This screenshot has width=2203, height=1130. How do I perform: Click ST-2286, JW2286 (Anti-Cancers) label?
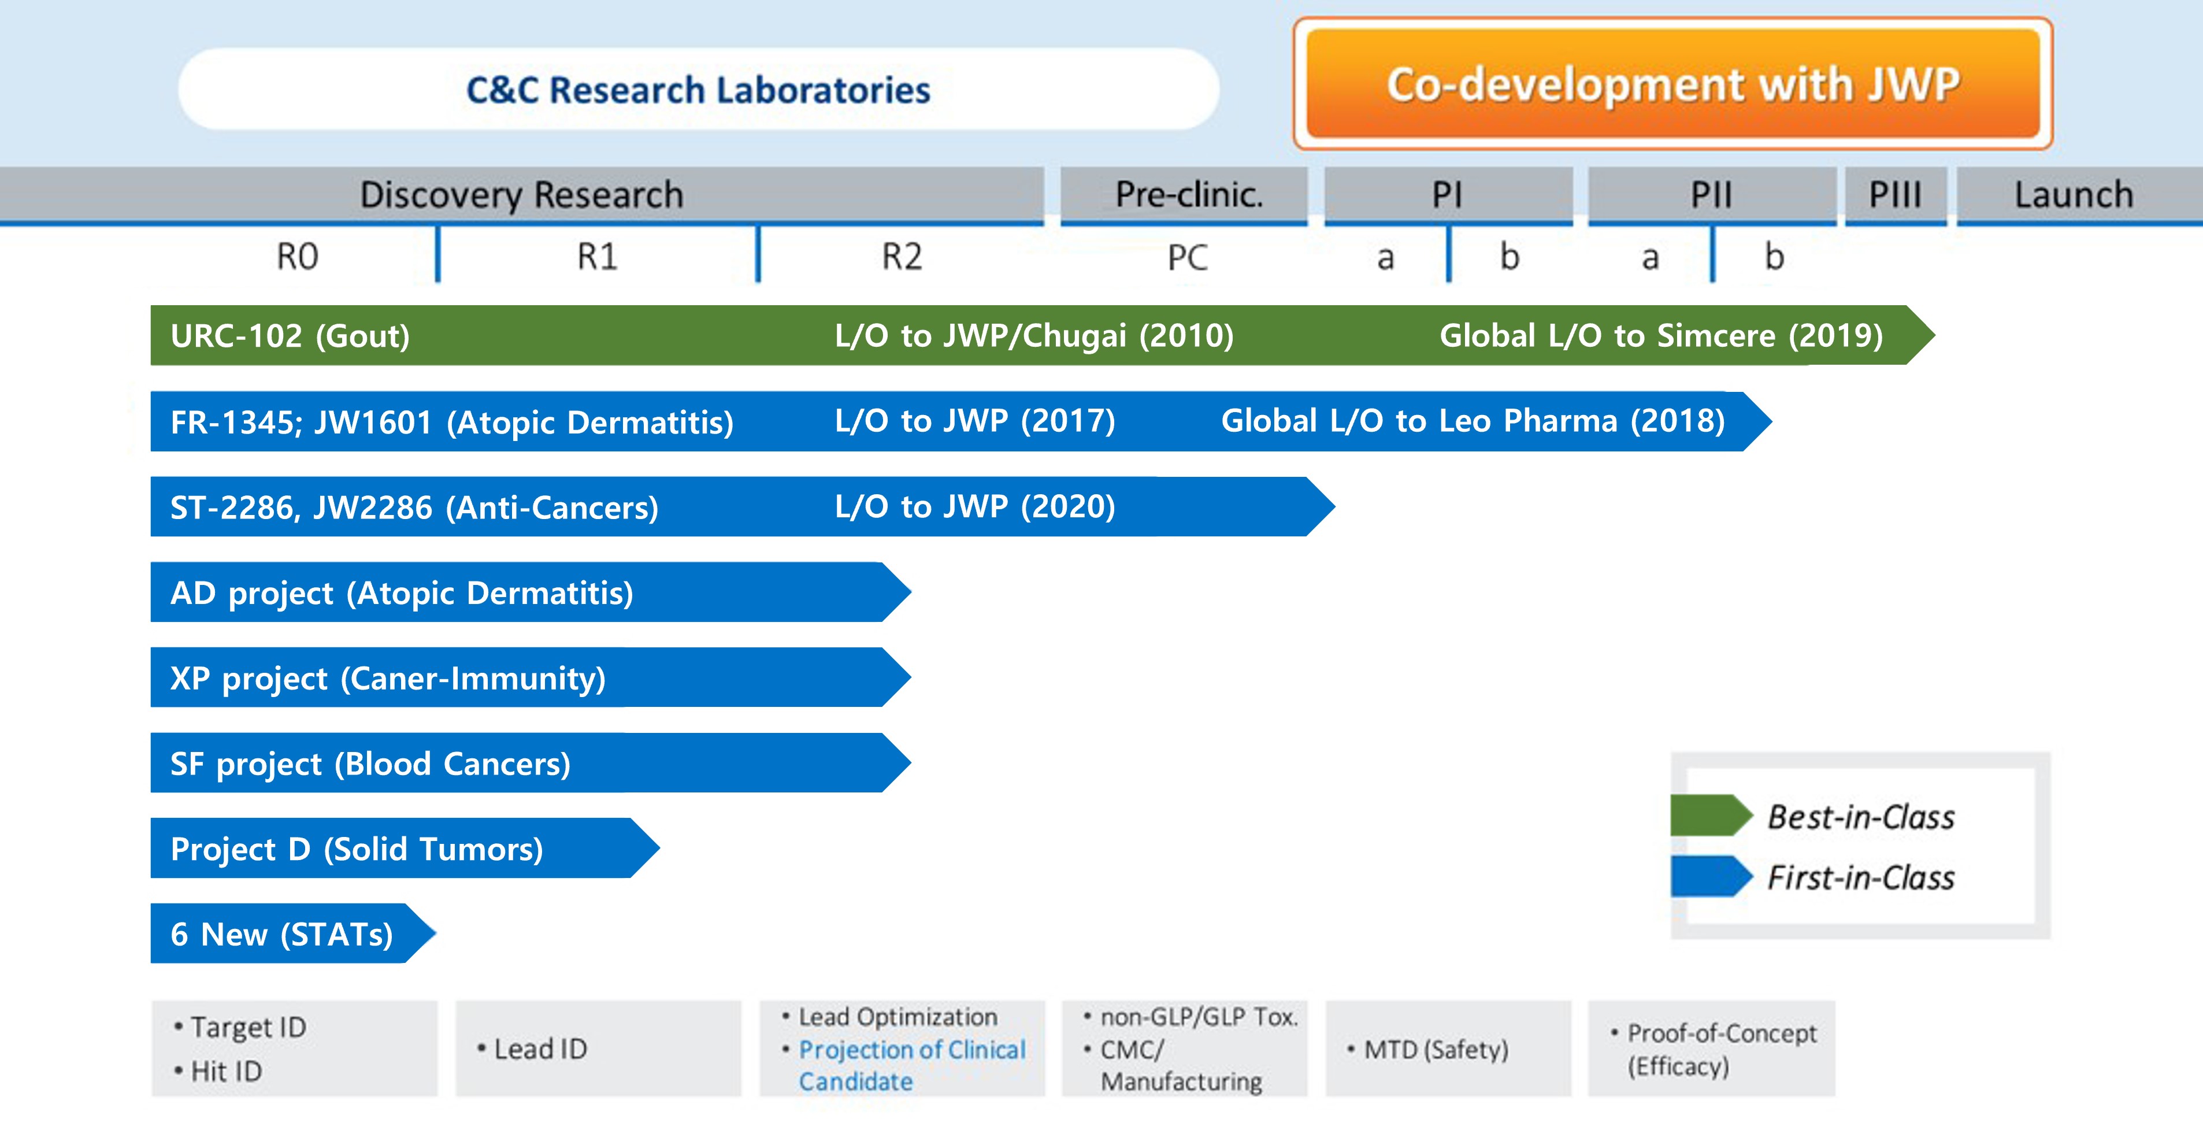414,507
